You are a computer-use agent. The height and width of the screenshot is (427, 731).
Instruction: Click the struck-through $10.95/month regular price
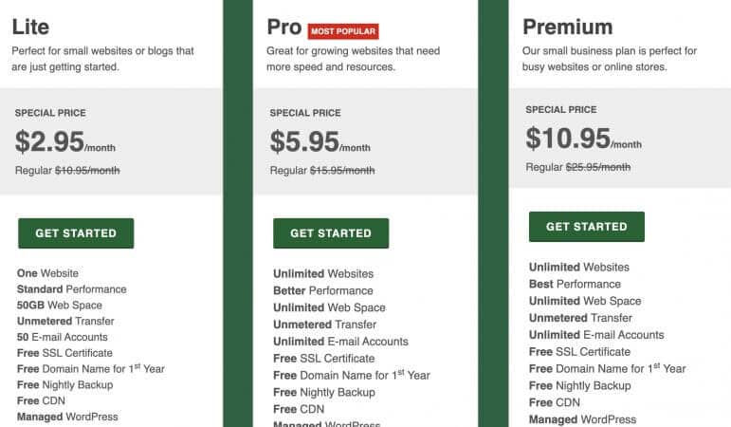click(87, 171)
